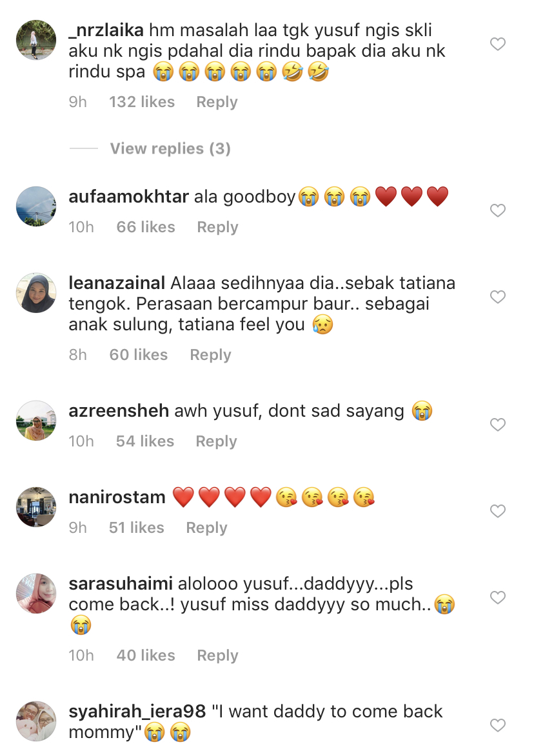
Task: Heart the azreensheh comment
Action: [x=498, y=424]
